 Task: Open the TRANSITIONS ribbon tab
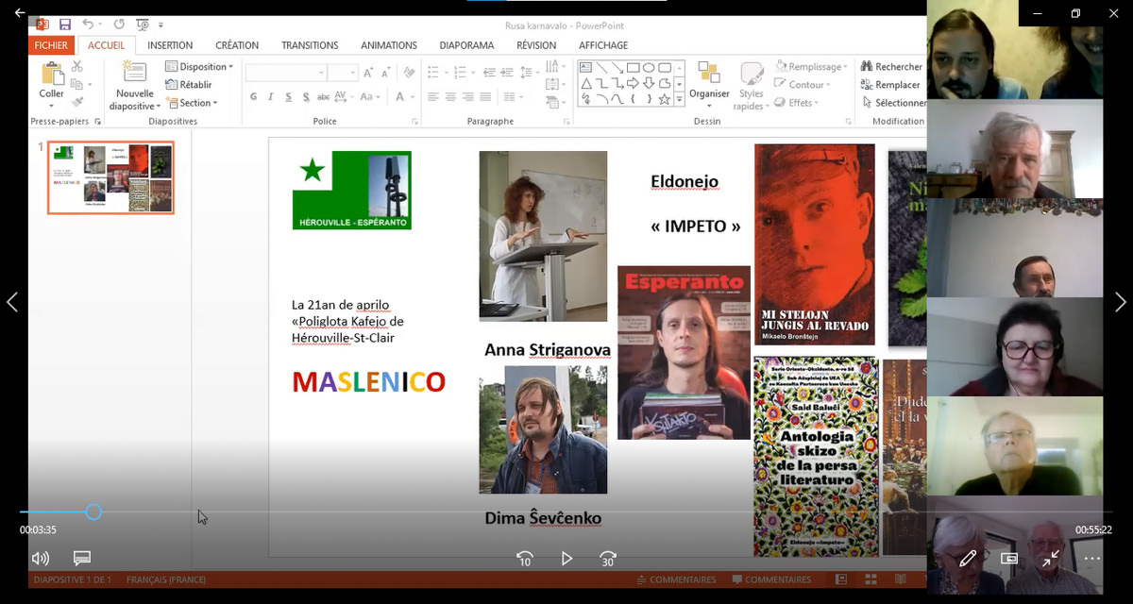click(x=310, y=45)
